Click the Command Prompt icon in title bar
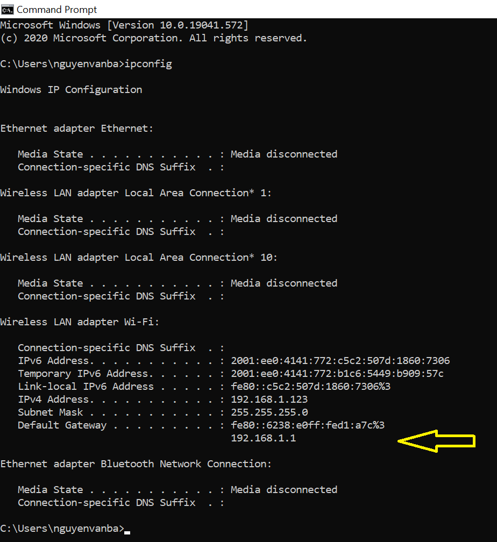Viewport: 497px width, 542px height. [x=8, y=10]
